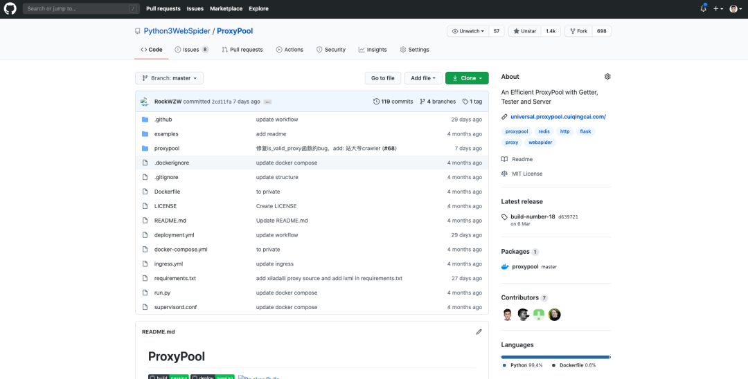
Task: Open the MIT License link
Action: pos(522,174)
